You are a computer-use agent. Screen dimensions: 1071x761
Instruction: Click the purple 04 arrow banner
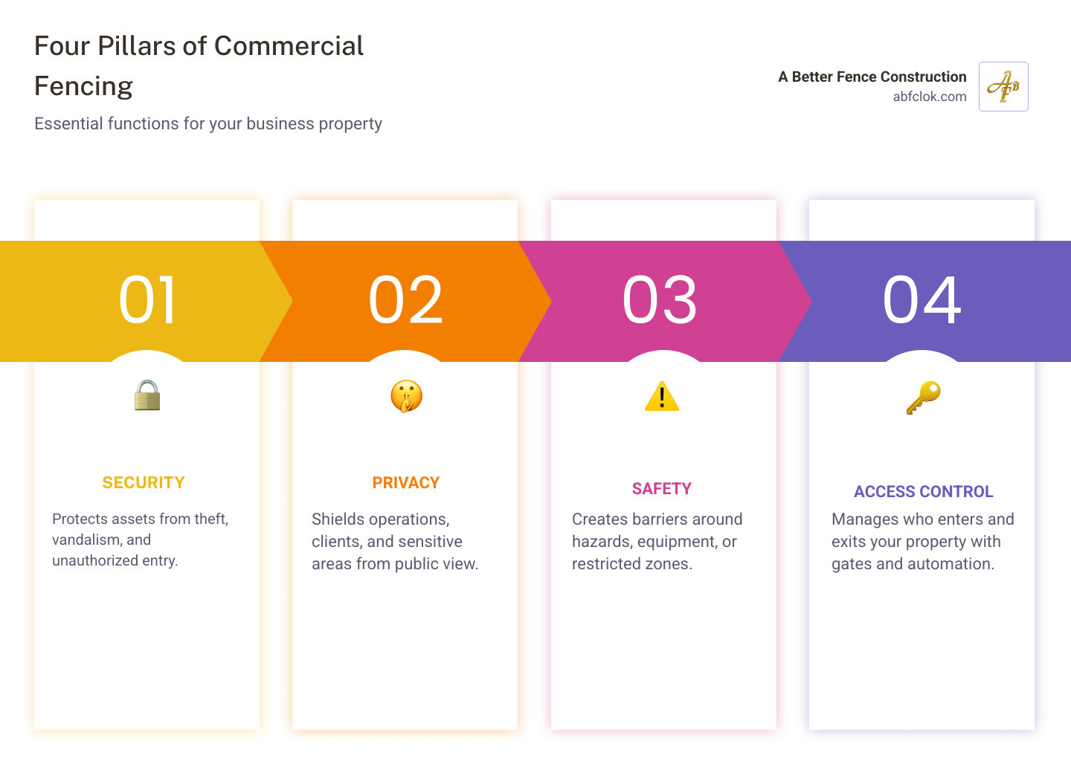(922, 300)
